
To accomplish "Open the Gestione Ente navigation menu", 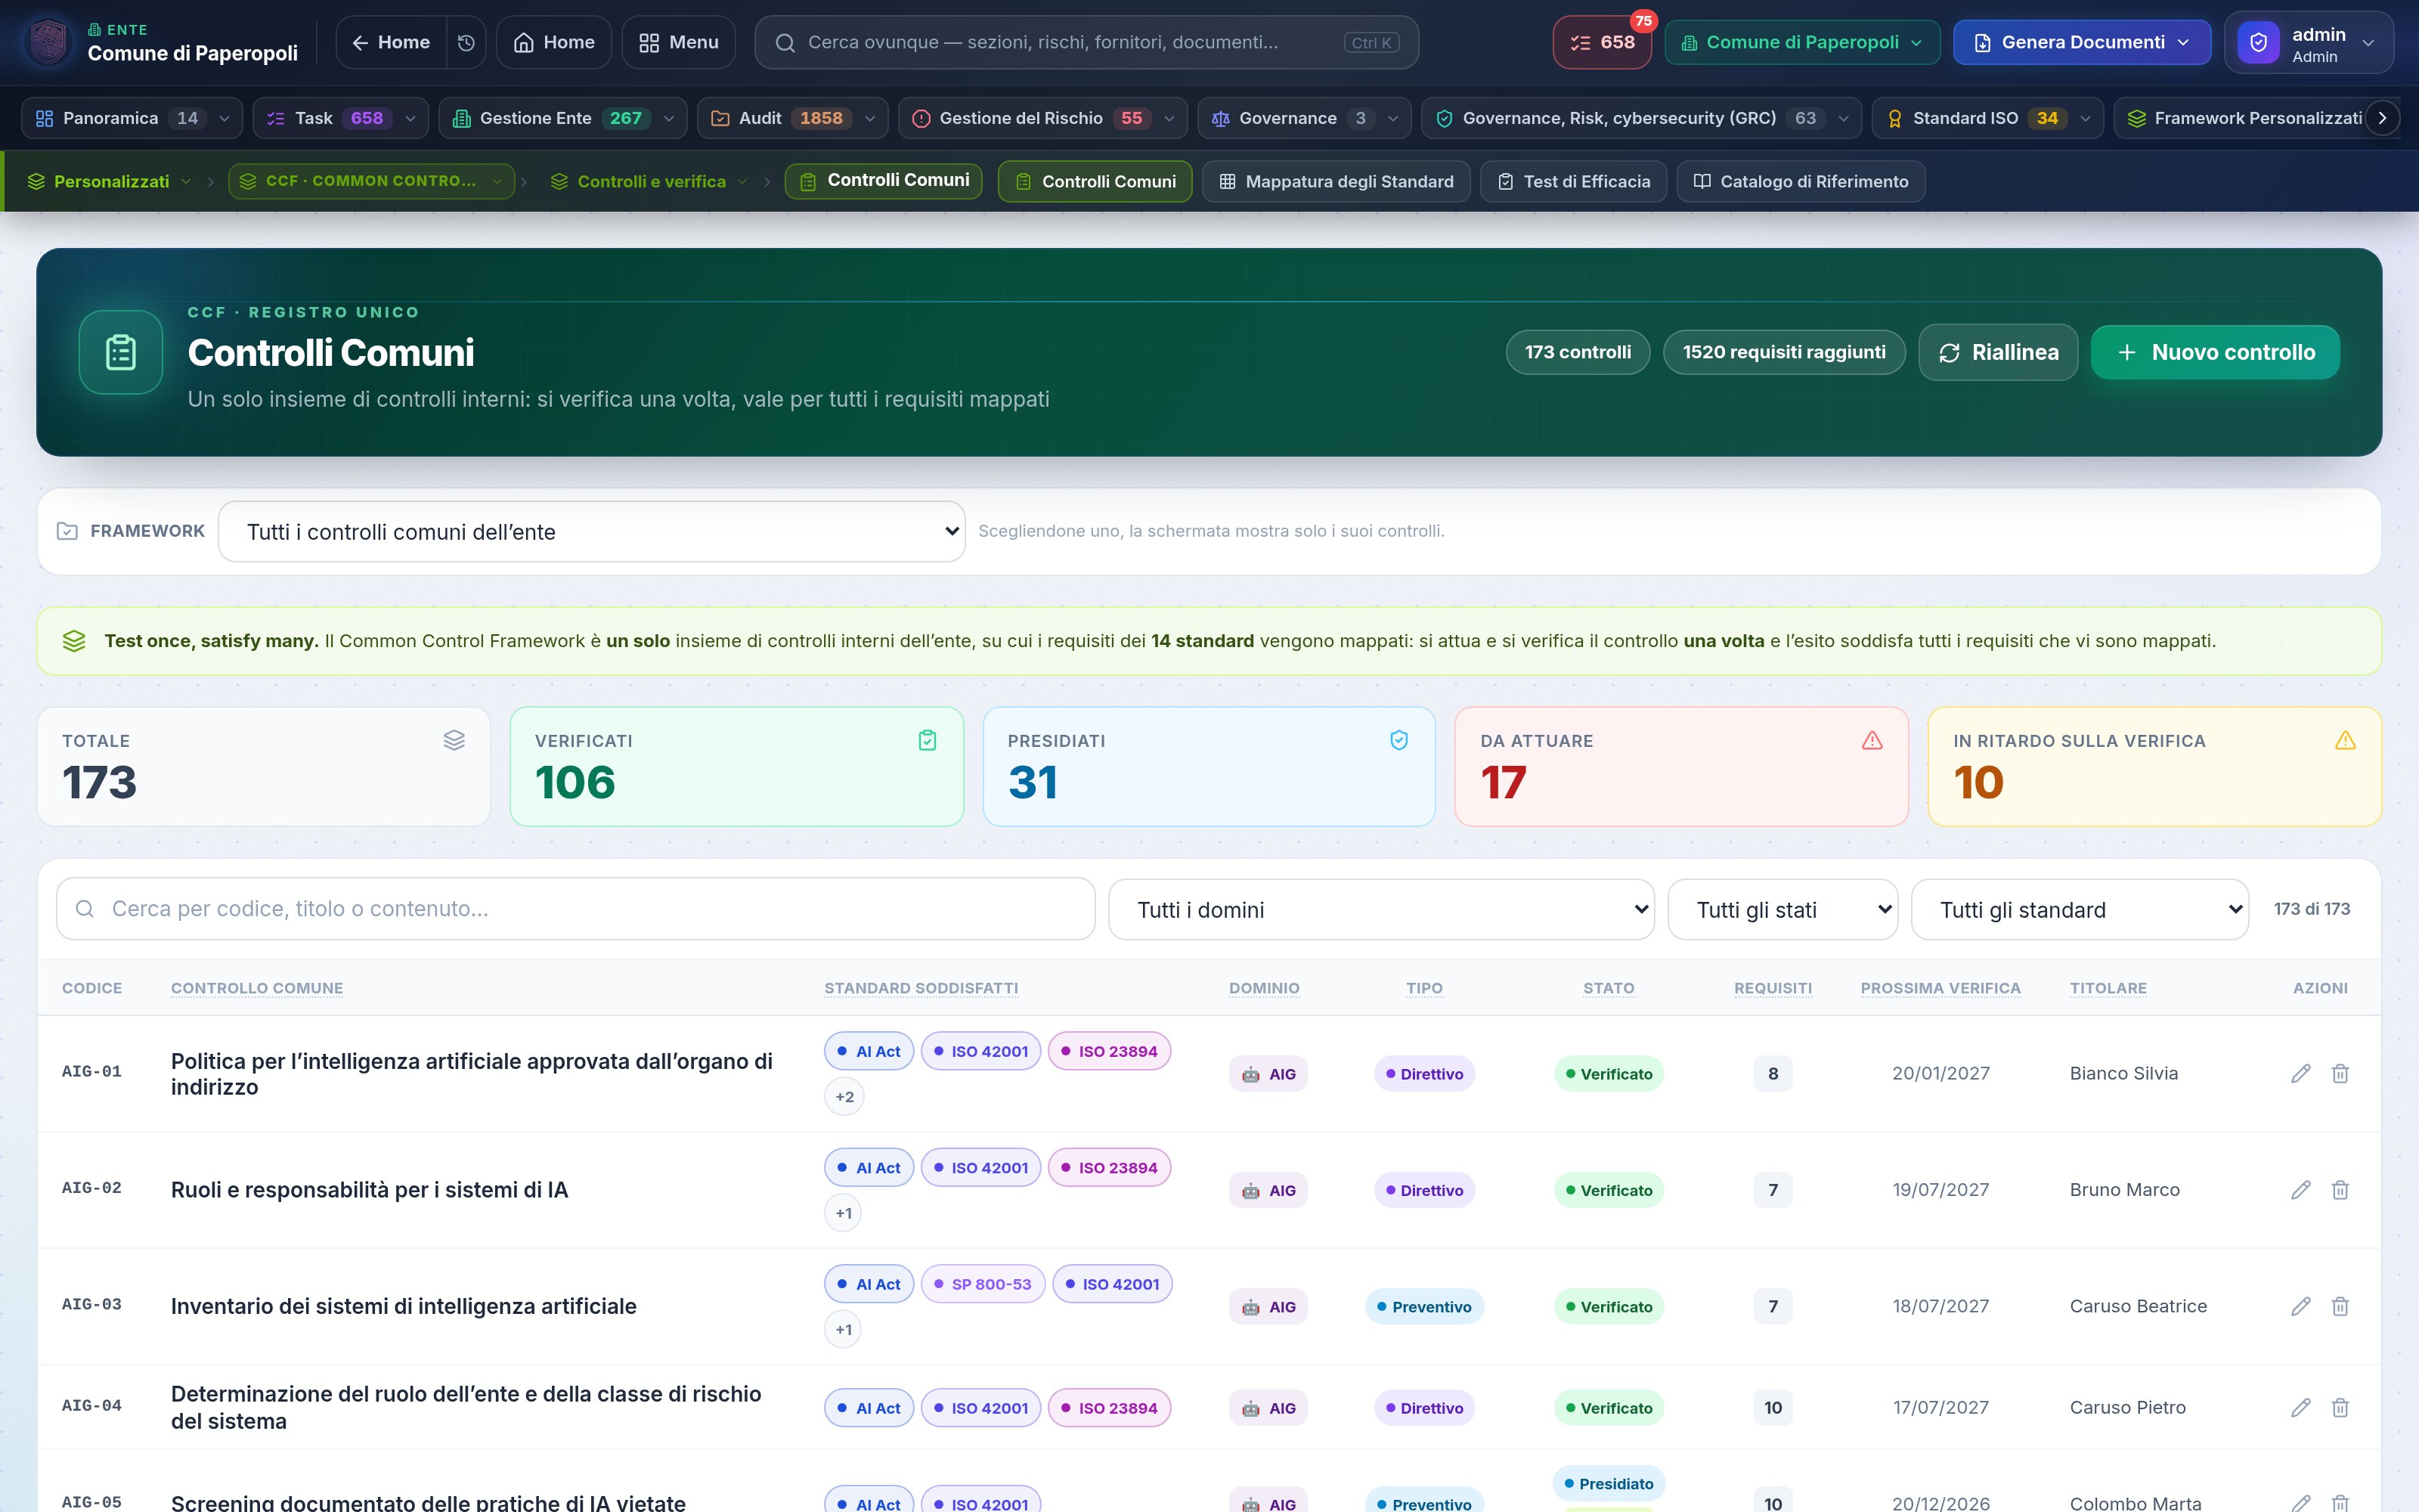I will click(x=562, y=118).
